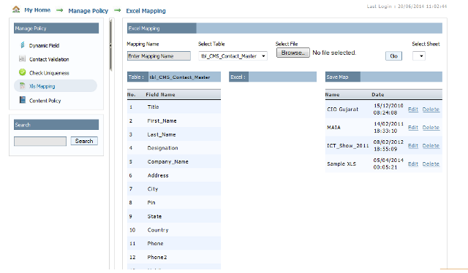The image size is (468, 273).
Task: Open the Select Sheet dropdown
Action: 419,55
